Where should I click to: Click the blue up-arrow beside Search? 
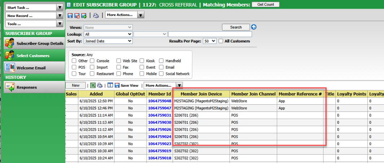pyautogui.click(x=254, y=27)
